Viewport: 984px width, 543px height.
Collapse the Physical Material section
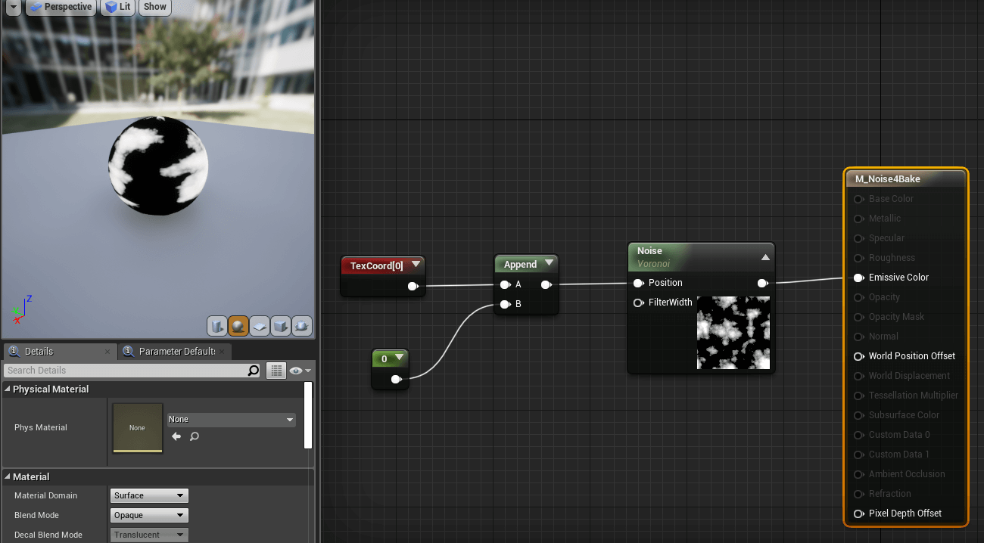pyautogui.click(x=8, y=389)
